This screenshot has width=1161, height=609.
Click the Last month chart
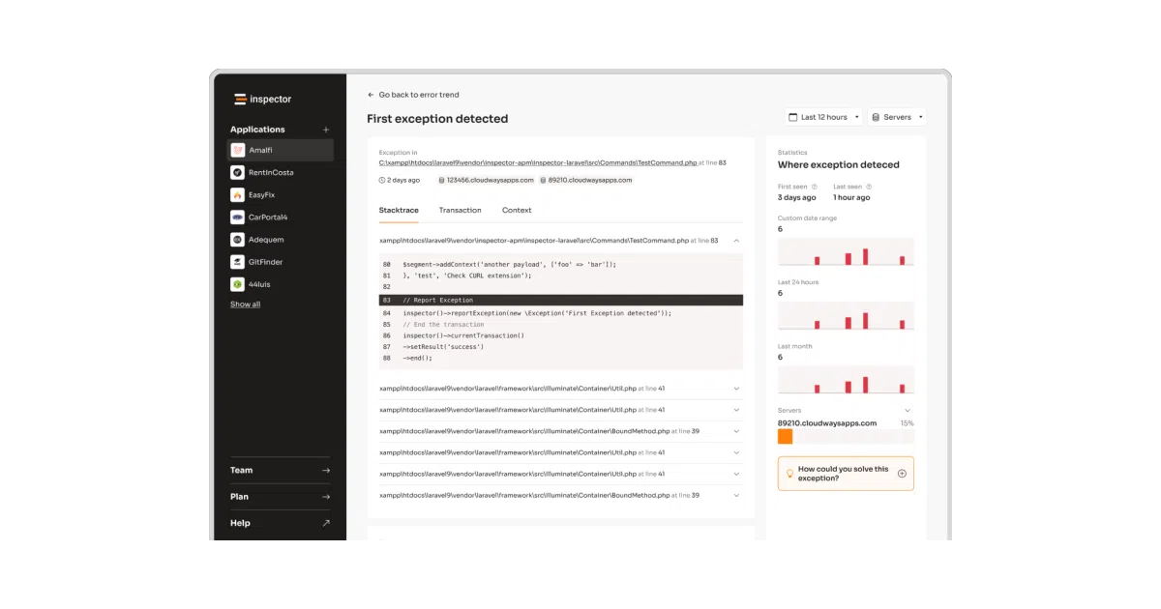pos(846,379)
